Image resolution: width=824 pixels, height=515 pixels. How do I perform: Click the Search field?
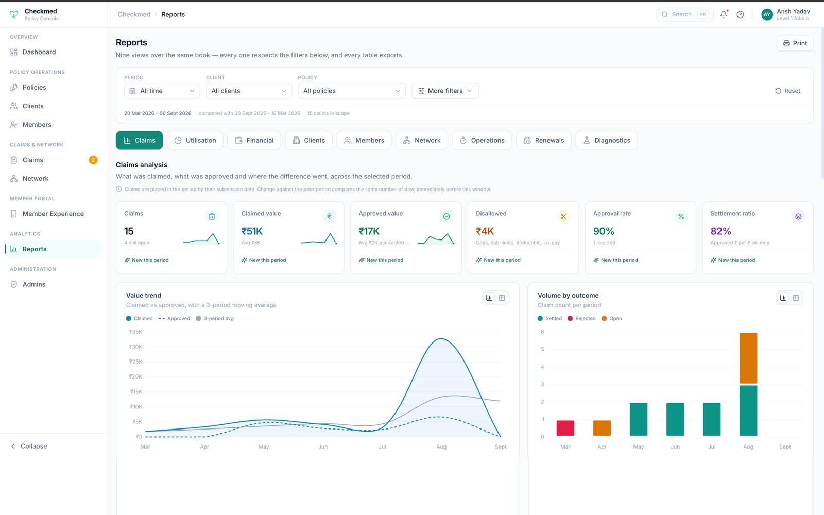[684, 14]
